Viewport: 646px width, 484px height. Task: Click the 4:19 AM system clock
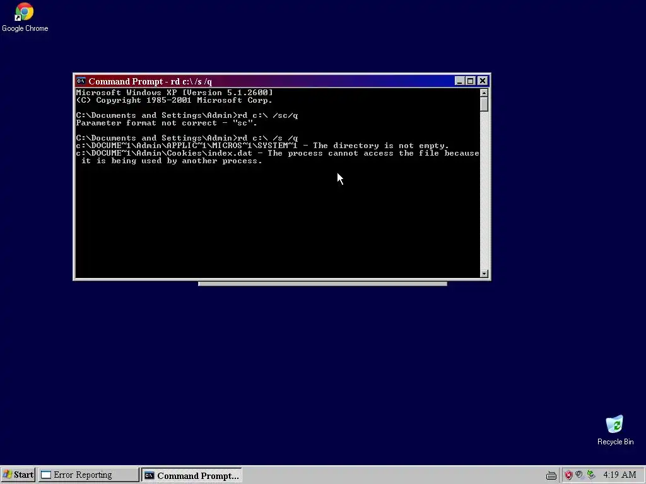(x=620, y=475)
